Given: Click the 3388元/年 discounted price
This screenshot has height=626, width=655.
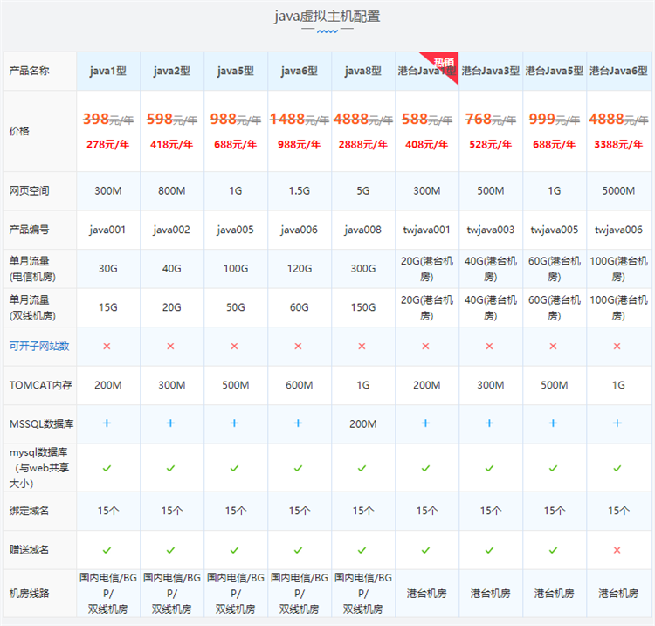Looking at the screenshot, I should 617,145.
